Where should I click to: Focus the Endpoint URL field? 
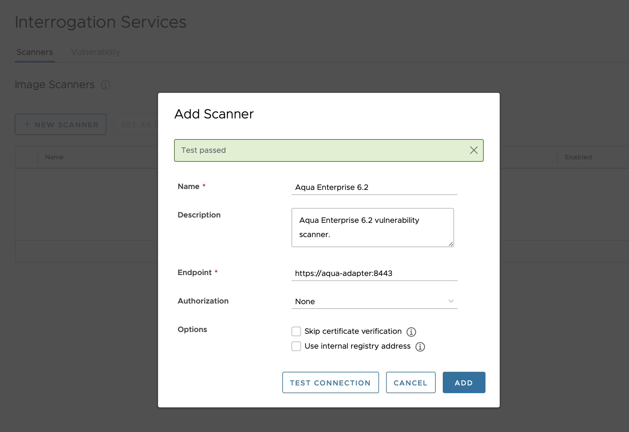point(374,273)
